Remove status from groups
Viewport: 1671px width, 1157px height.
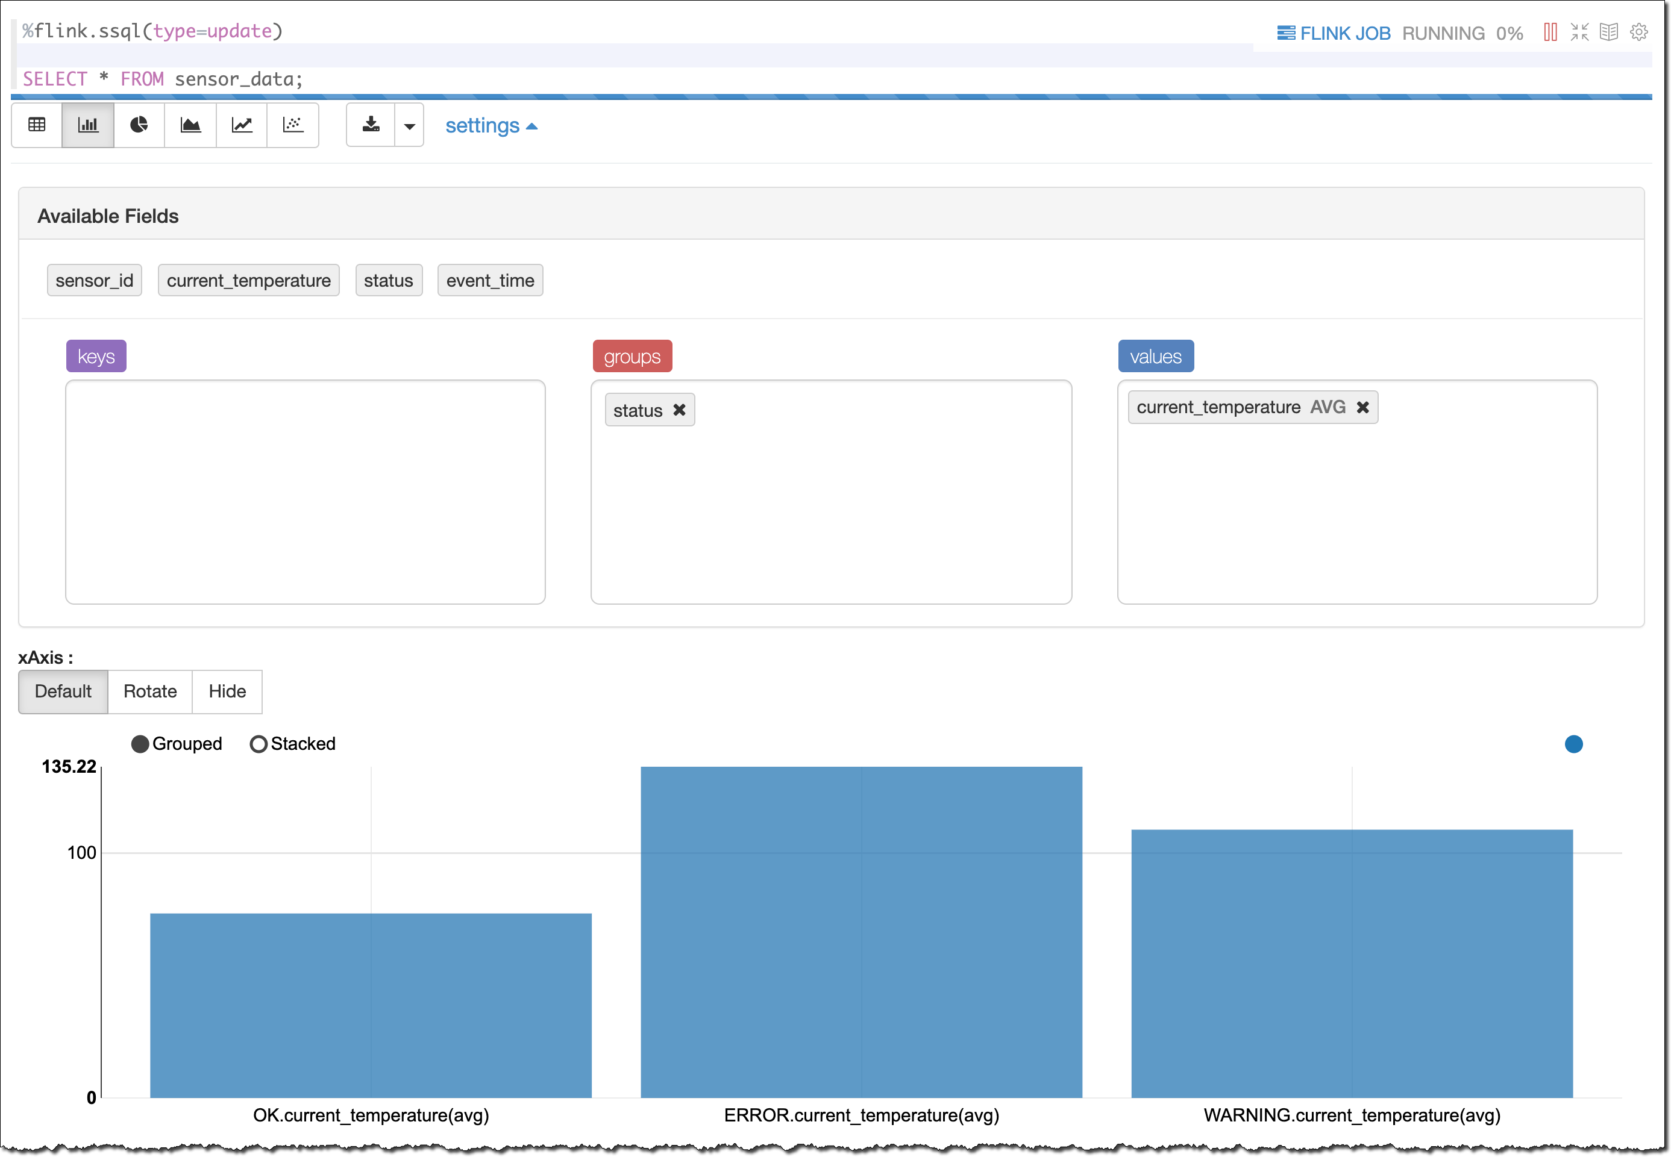point(679,410)
